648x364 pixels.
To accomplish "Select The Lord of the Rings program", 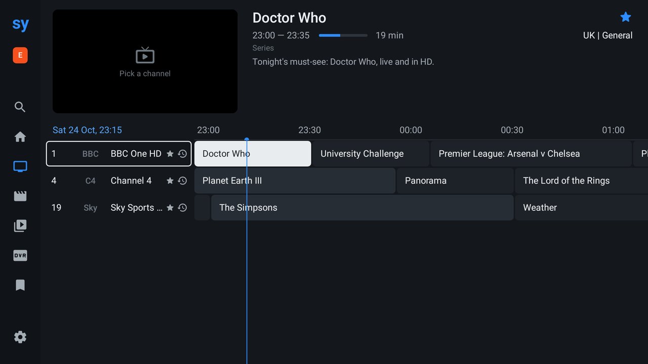I will [582, 180].
